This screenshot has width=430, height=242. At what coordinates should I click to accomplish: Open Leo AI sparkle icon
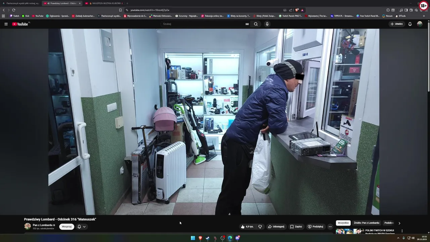[416, 10]
